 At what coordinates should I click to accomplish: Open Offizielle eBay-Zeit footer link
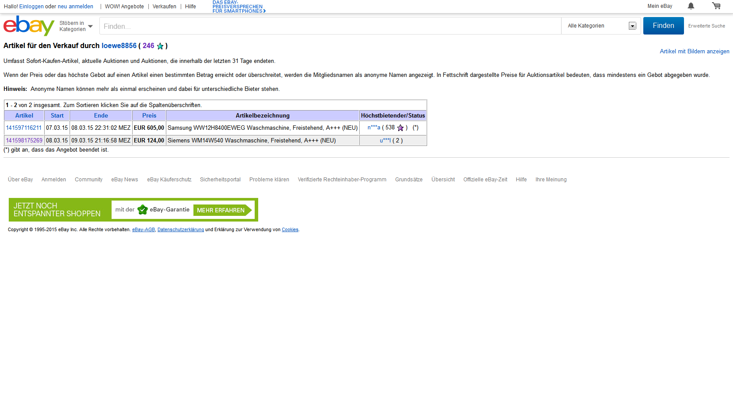point(485,180)
